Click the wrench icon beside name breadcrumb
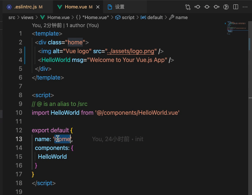 pos(171,17)
